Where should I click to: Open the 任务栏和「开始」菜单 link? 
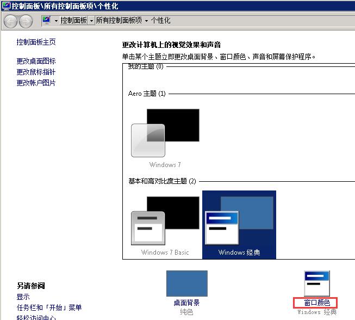(x=49, y=307)
